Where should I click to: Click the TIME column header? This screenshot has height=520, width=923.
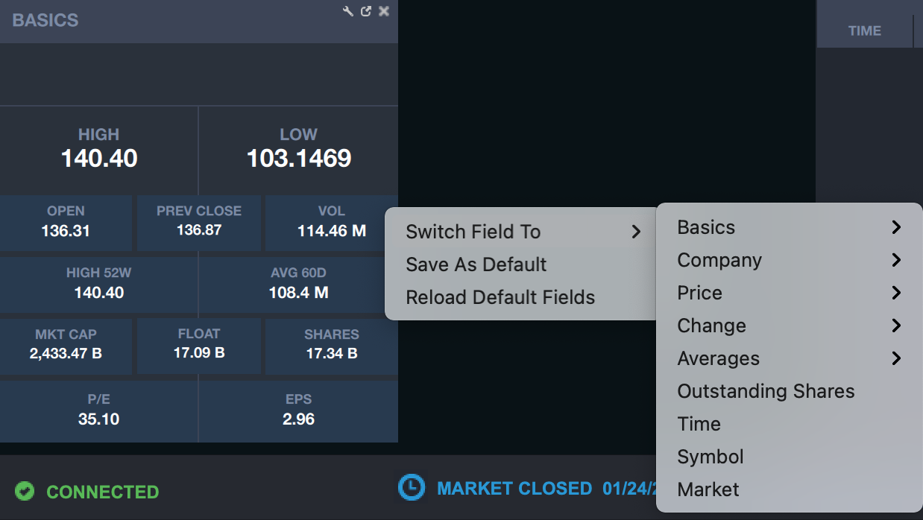click(x=865, y=31)
